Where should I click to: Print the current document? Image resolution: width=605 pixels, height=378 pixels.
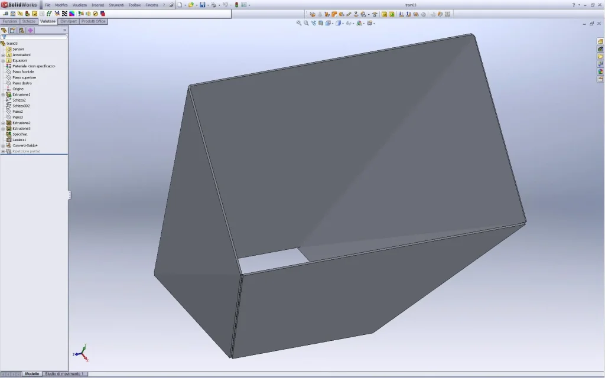[213, 5]
